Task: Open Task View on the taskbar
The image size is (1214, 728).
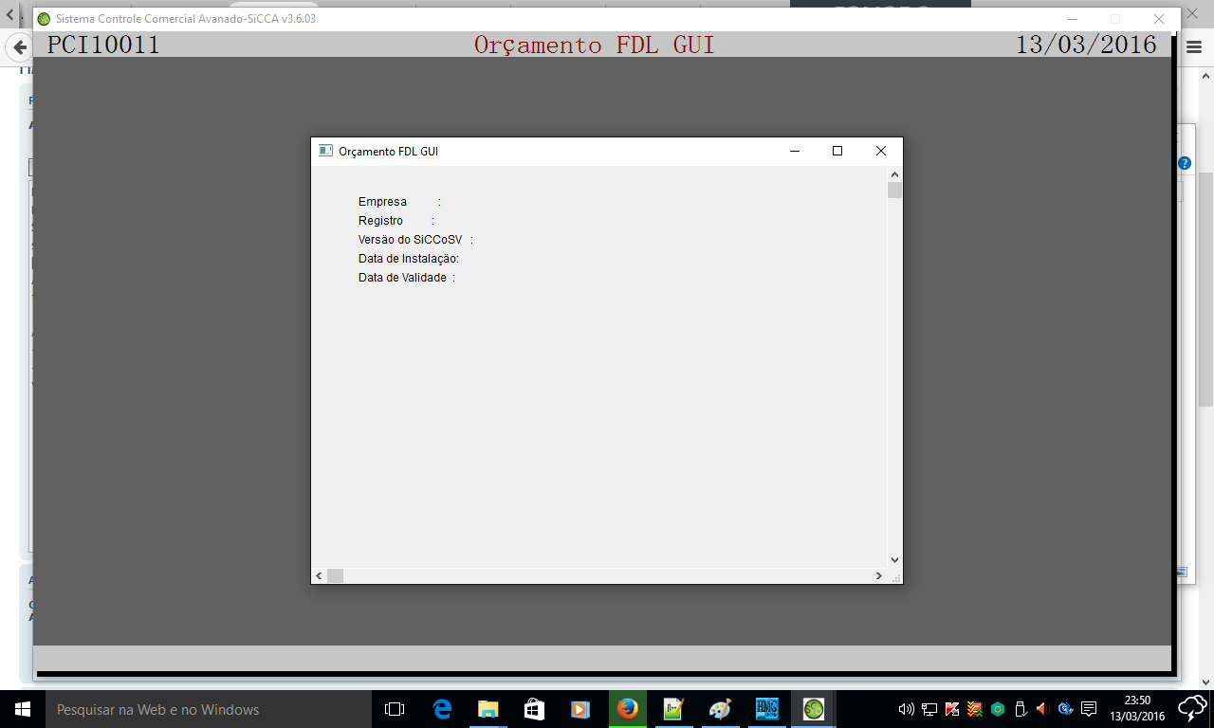Action: (x=395, y=709)
